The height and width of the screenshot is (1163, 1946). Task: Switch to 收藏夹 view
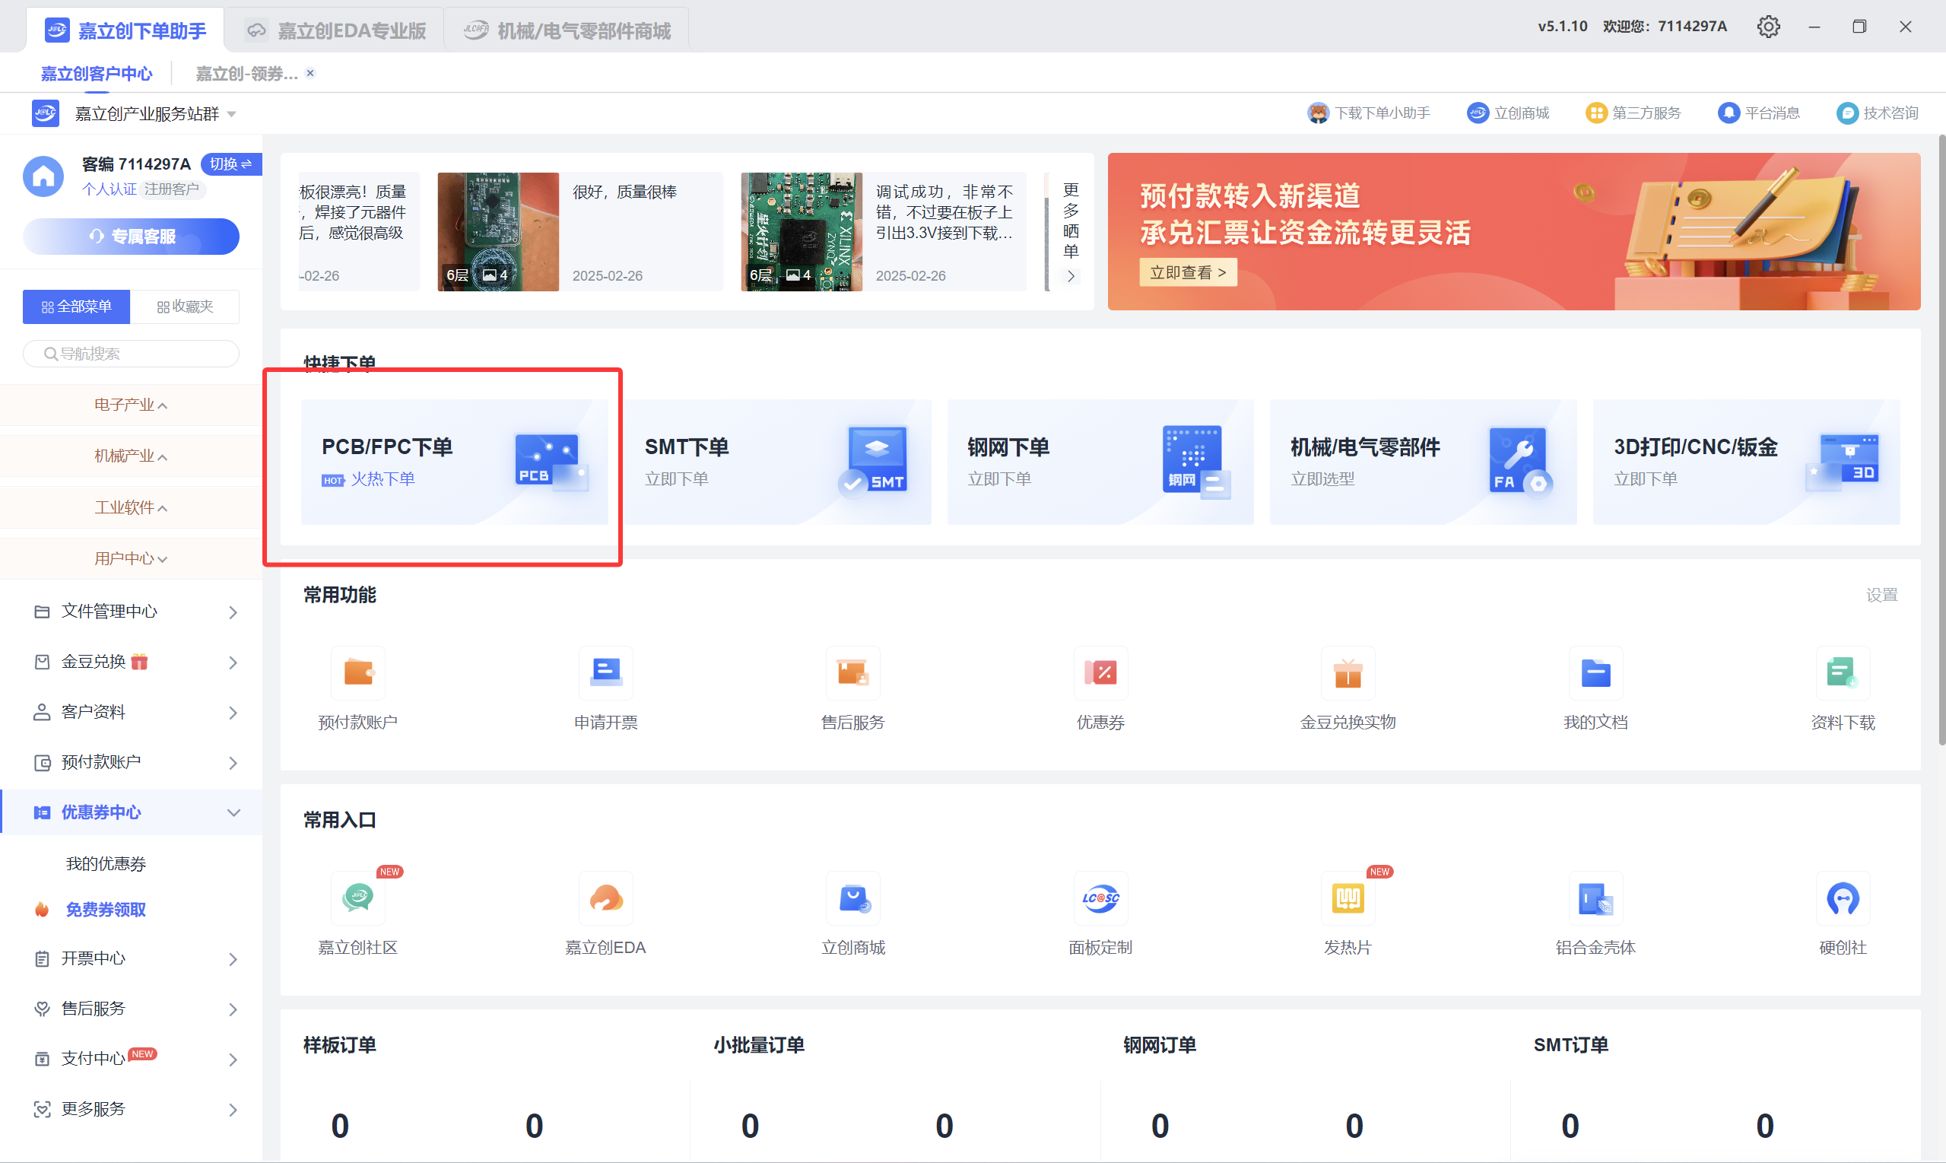click(x=185, y=307)
